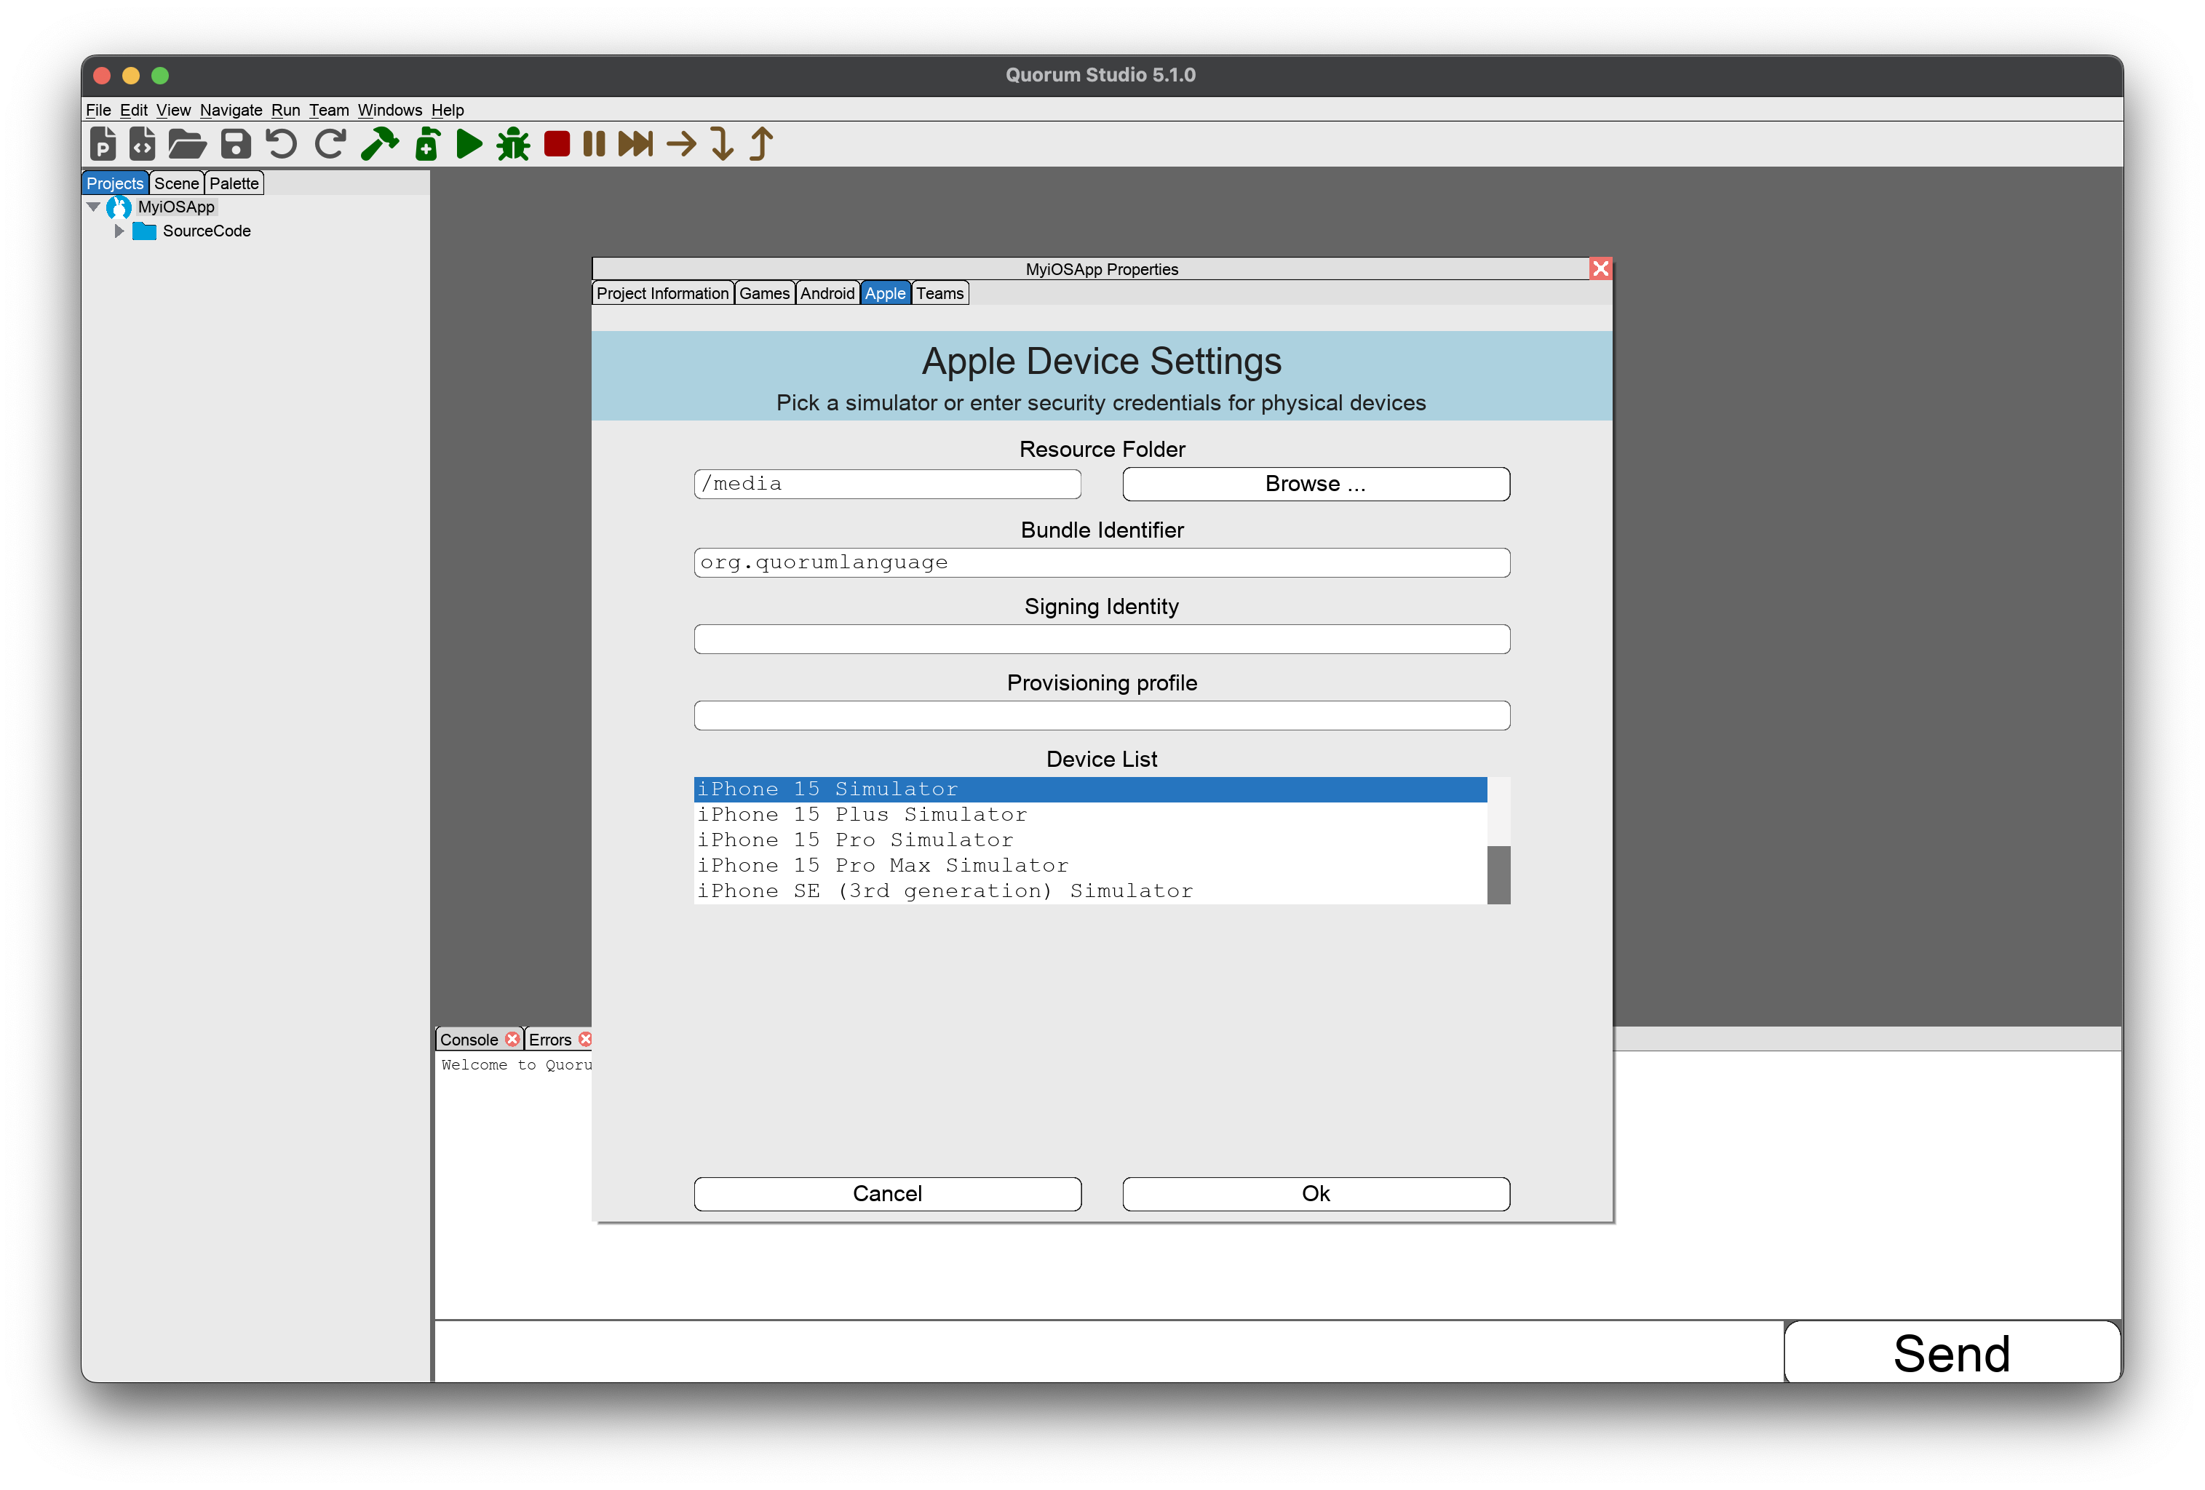Click the Signing Identity text field
This screenshot has width=2205, height=1490.
1102,640
